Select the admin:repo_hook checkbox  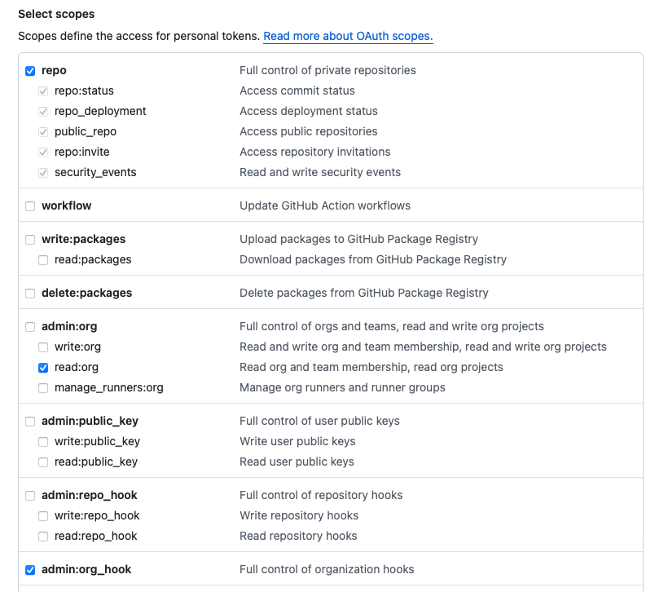[30, 496]
